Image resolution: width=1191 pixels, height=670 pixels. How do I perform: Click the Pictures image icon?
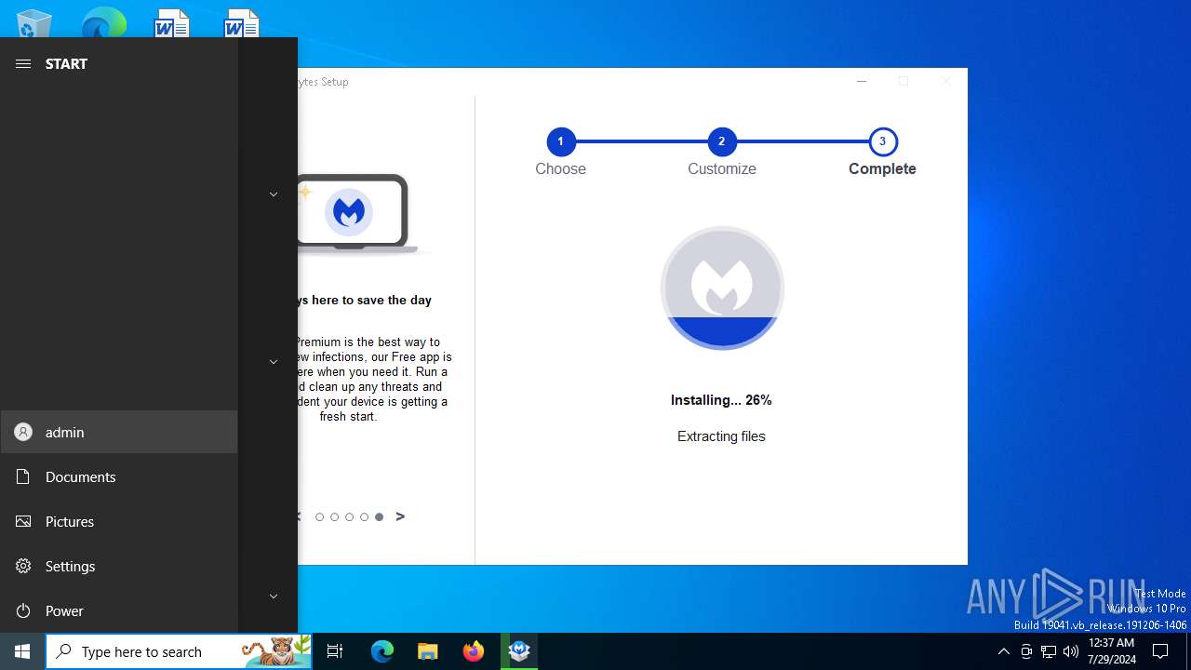[23, 521]
